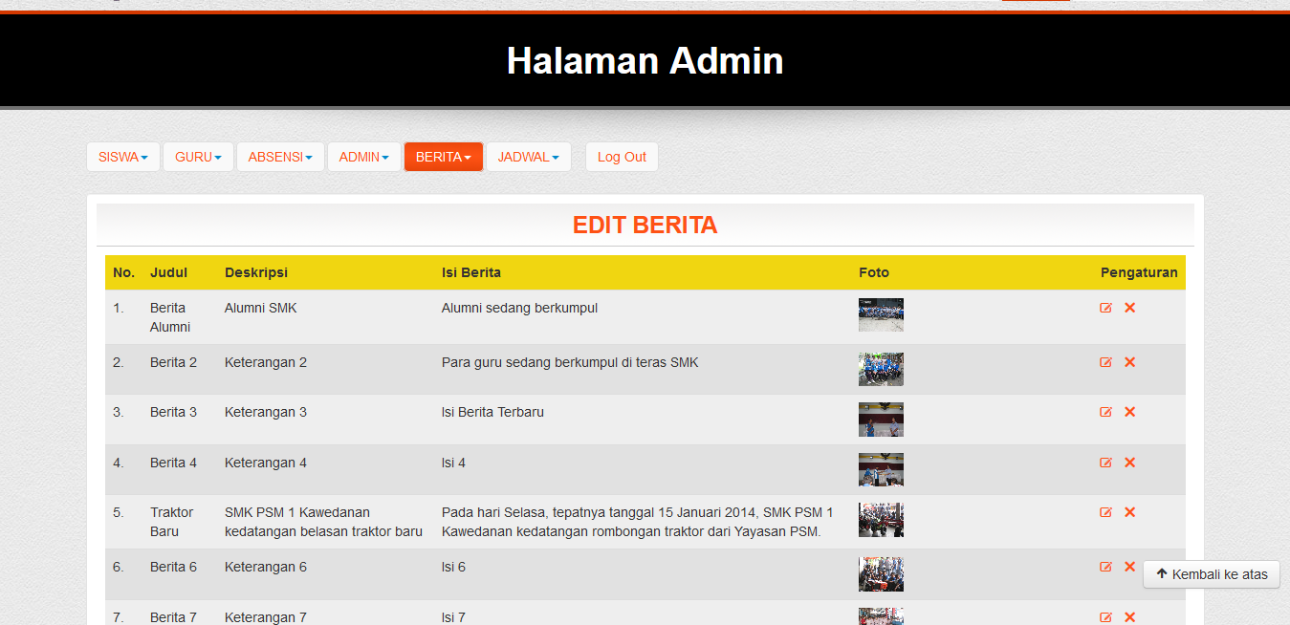
Task: Click the edit icon for Berita 6
Action: [1105, 567]
